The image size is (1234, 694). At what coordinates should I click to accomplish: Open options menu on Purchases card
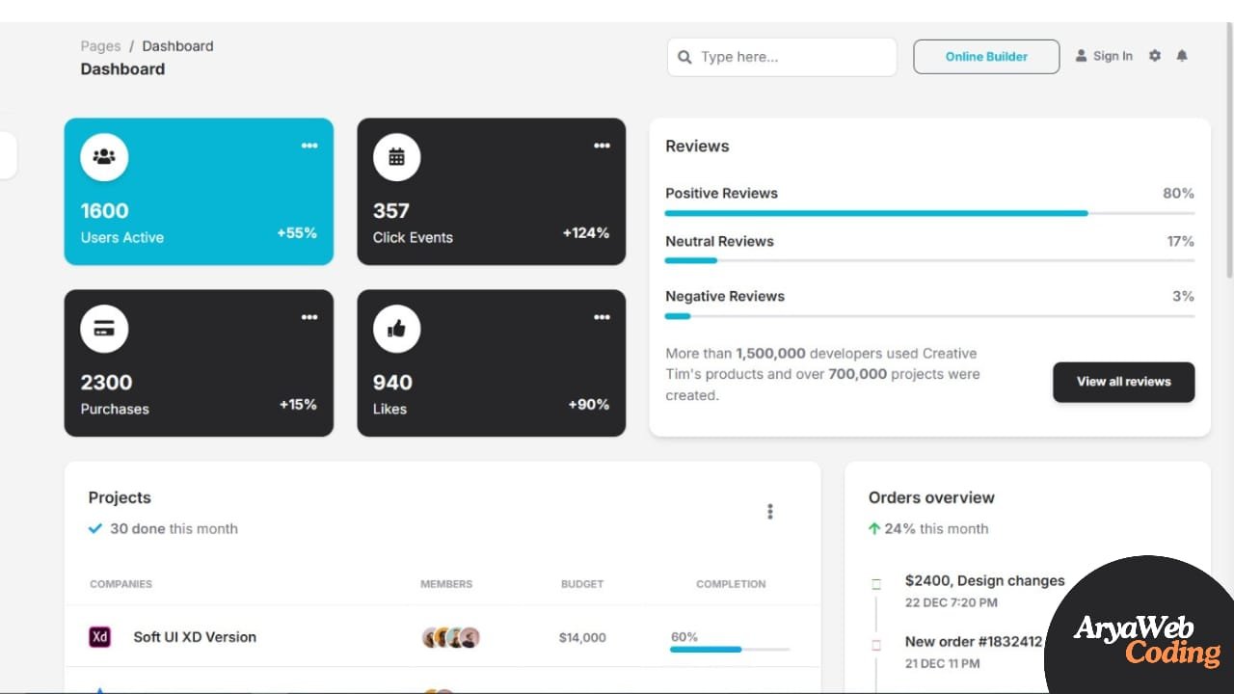308,317
